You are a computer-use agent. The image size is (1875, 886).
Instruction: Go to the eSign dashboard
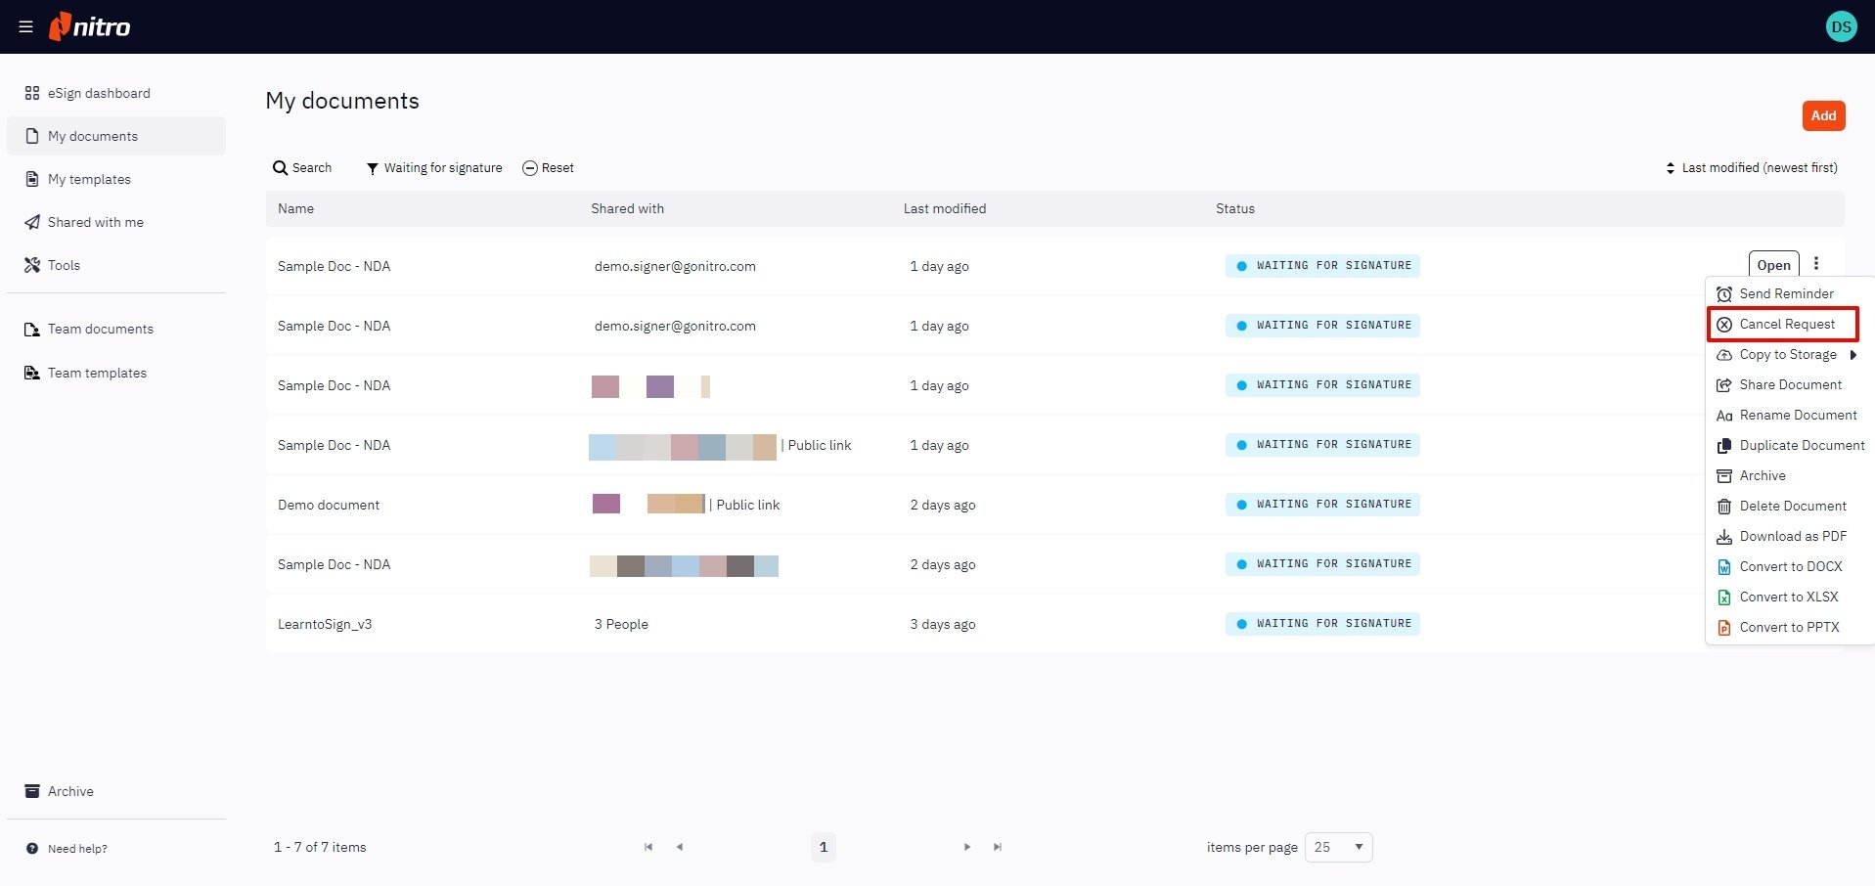[x=99, y=93]
